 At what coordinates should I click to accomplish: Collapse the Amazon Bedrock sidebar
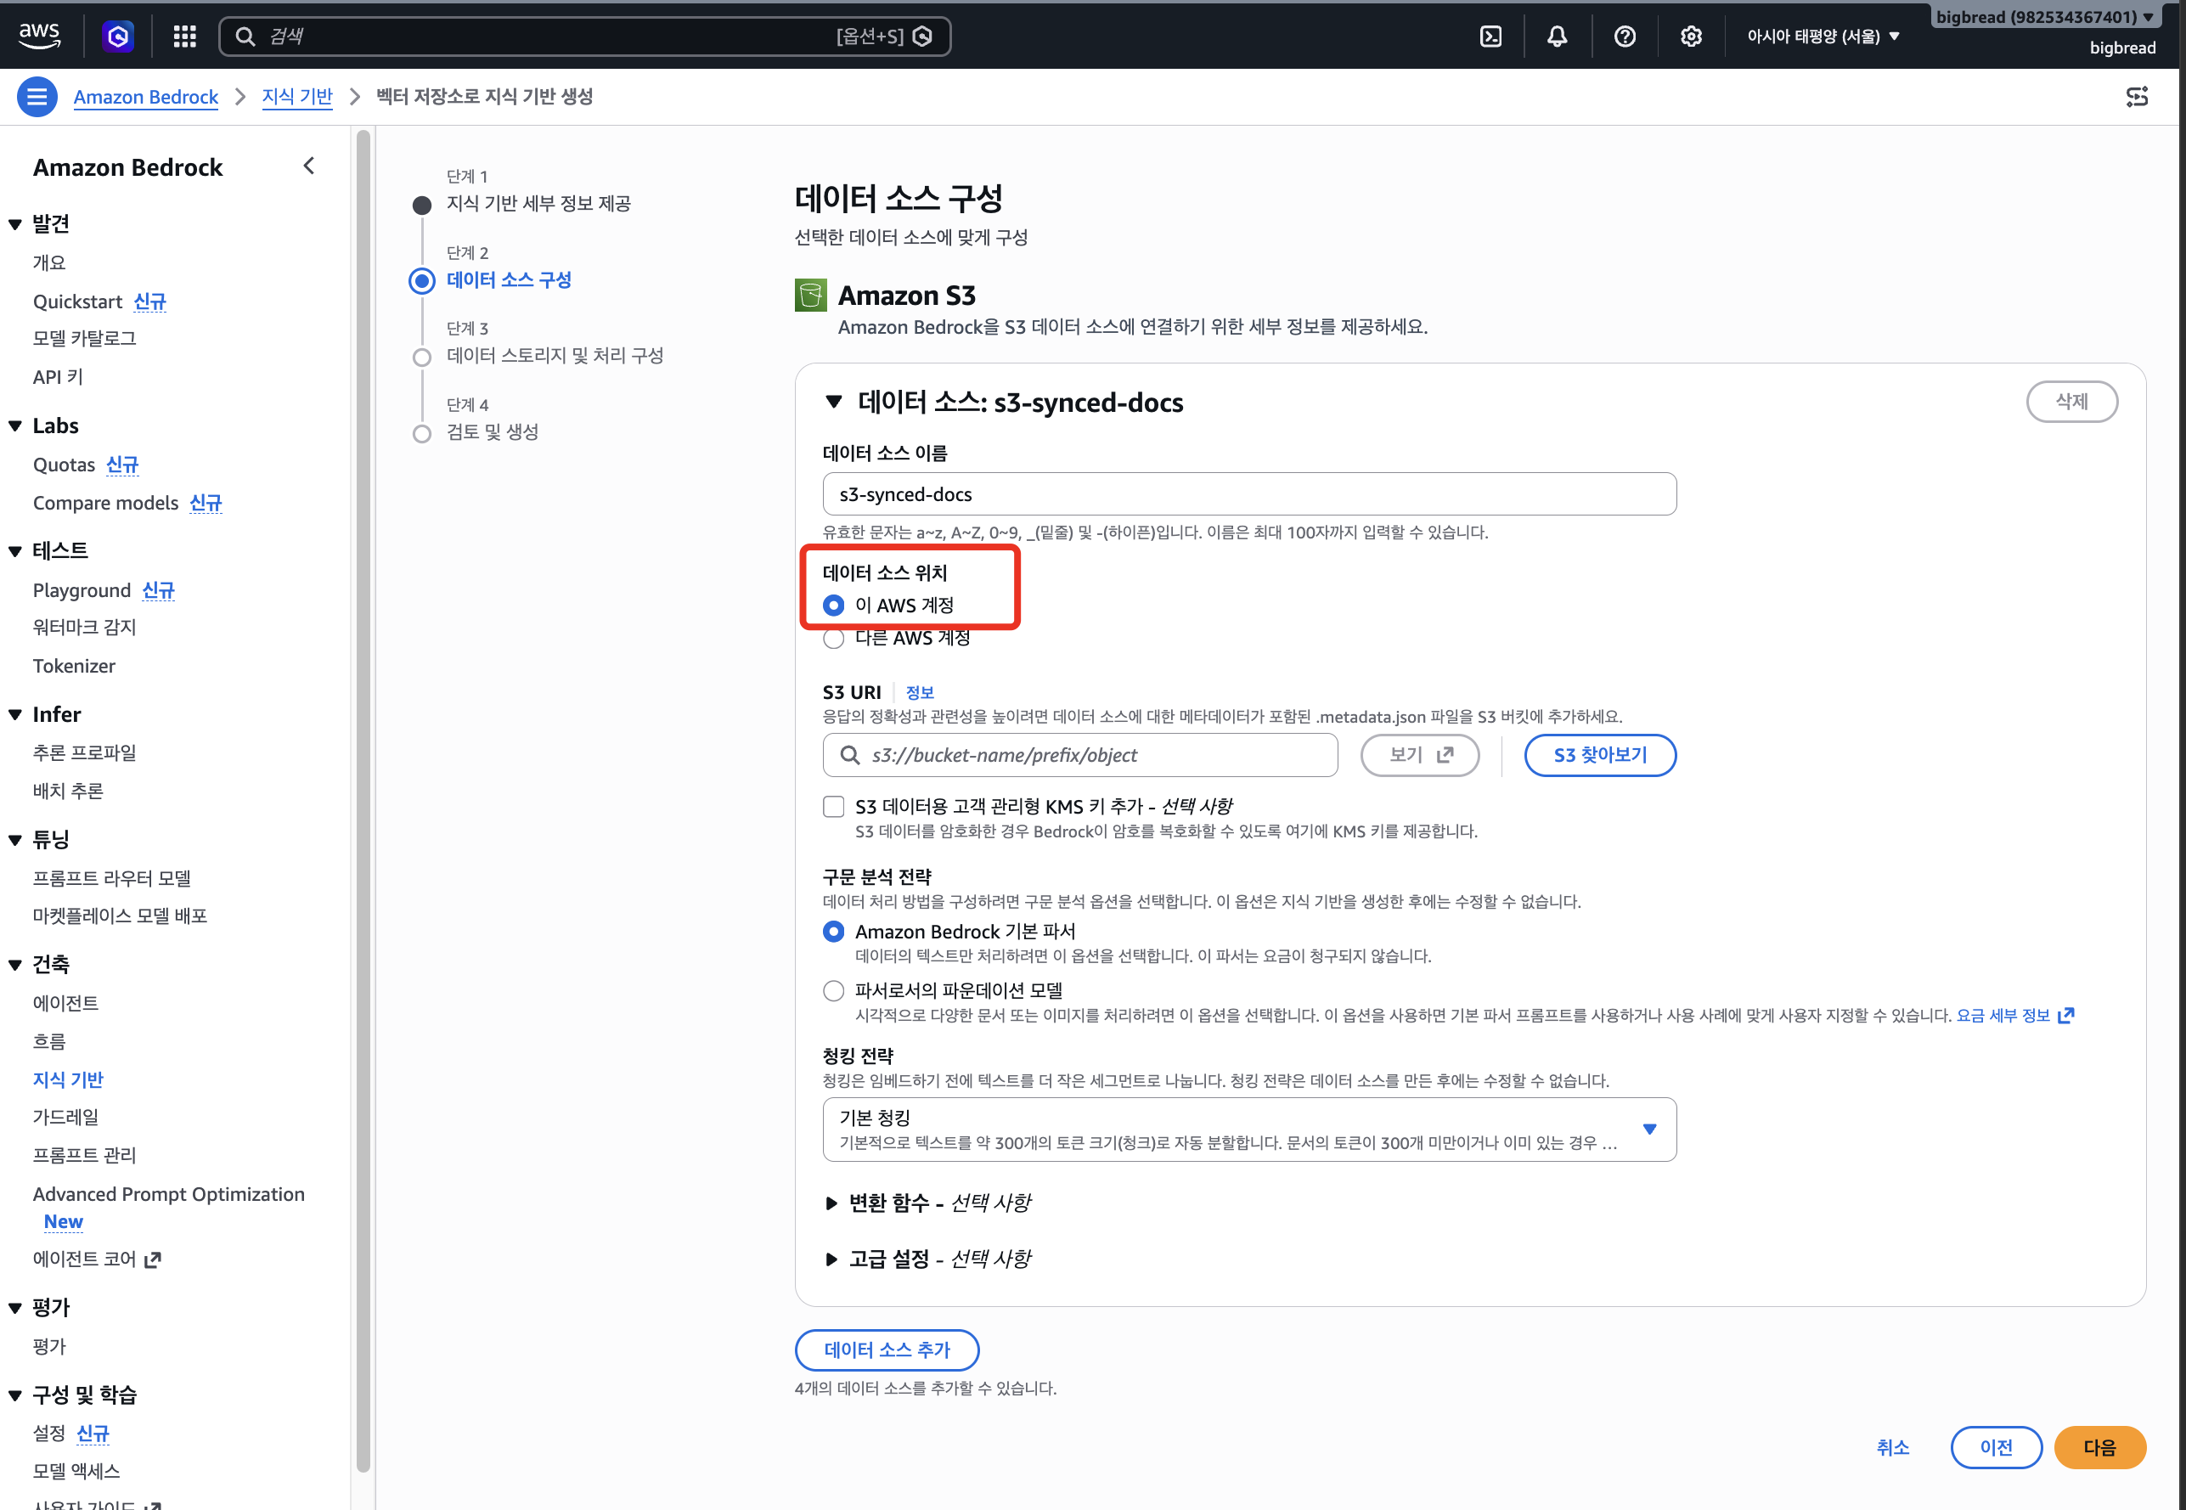[308, 166]
